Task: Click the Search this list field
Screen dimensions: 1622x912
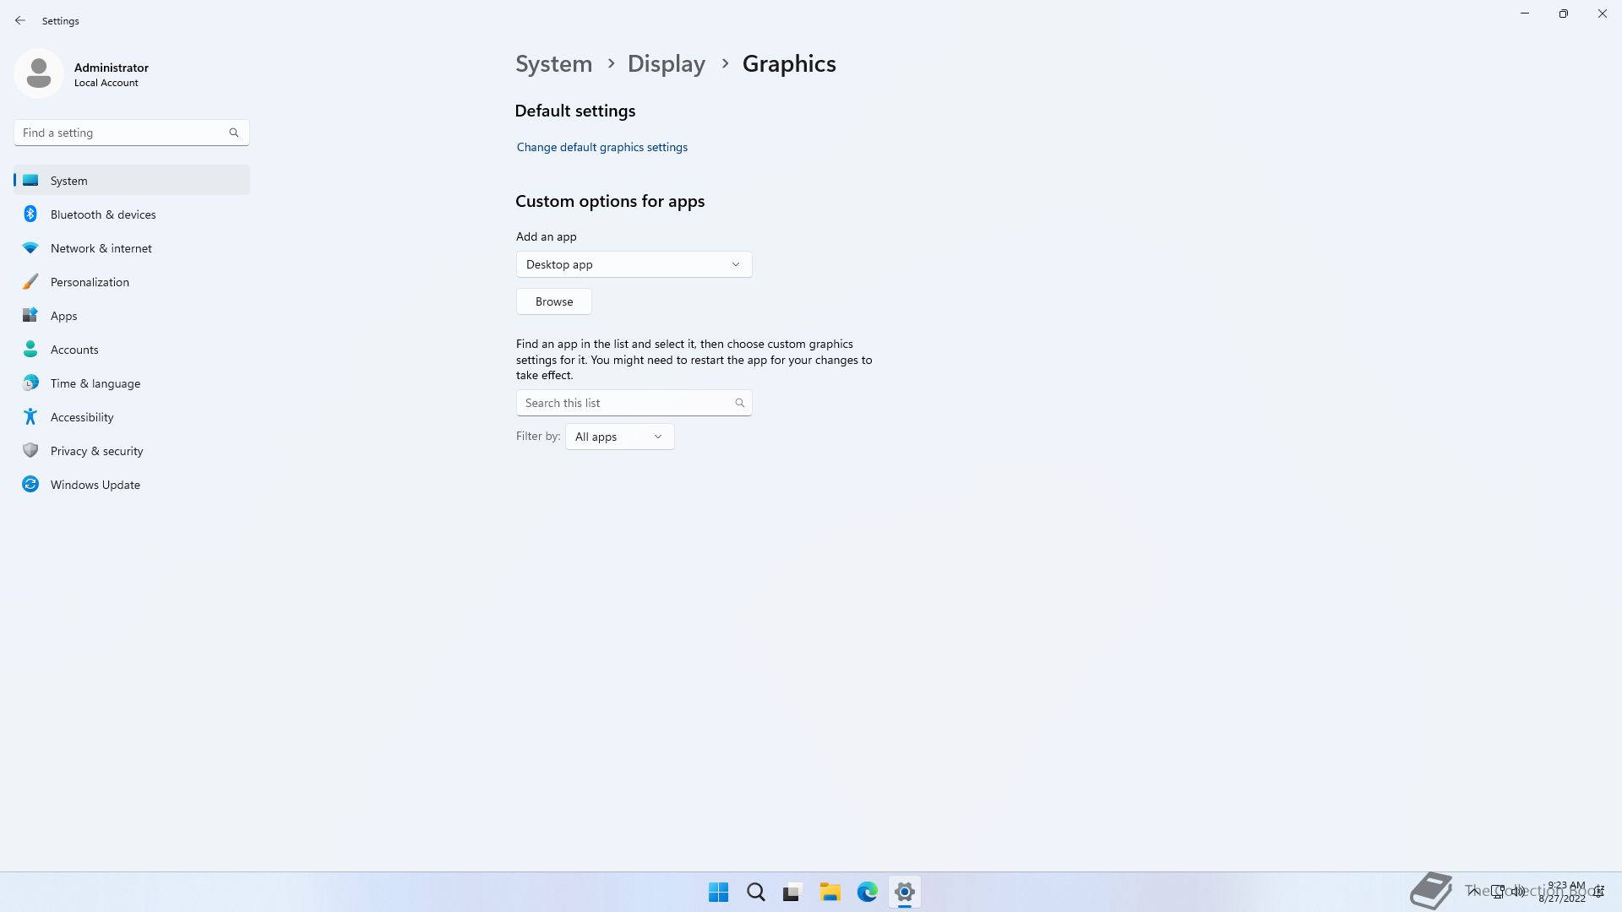Action: 625,403
